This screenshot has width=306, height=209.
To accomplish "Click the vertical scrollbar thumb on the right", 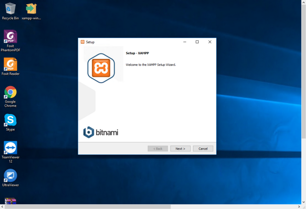I will (x=303, y=71).
